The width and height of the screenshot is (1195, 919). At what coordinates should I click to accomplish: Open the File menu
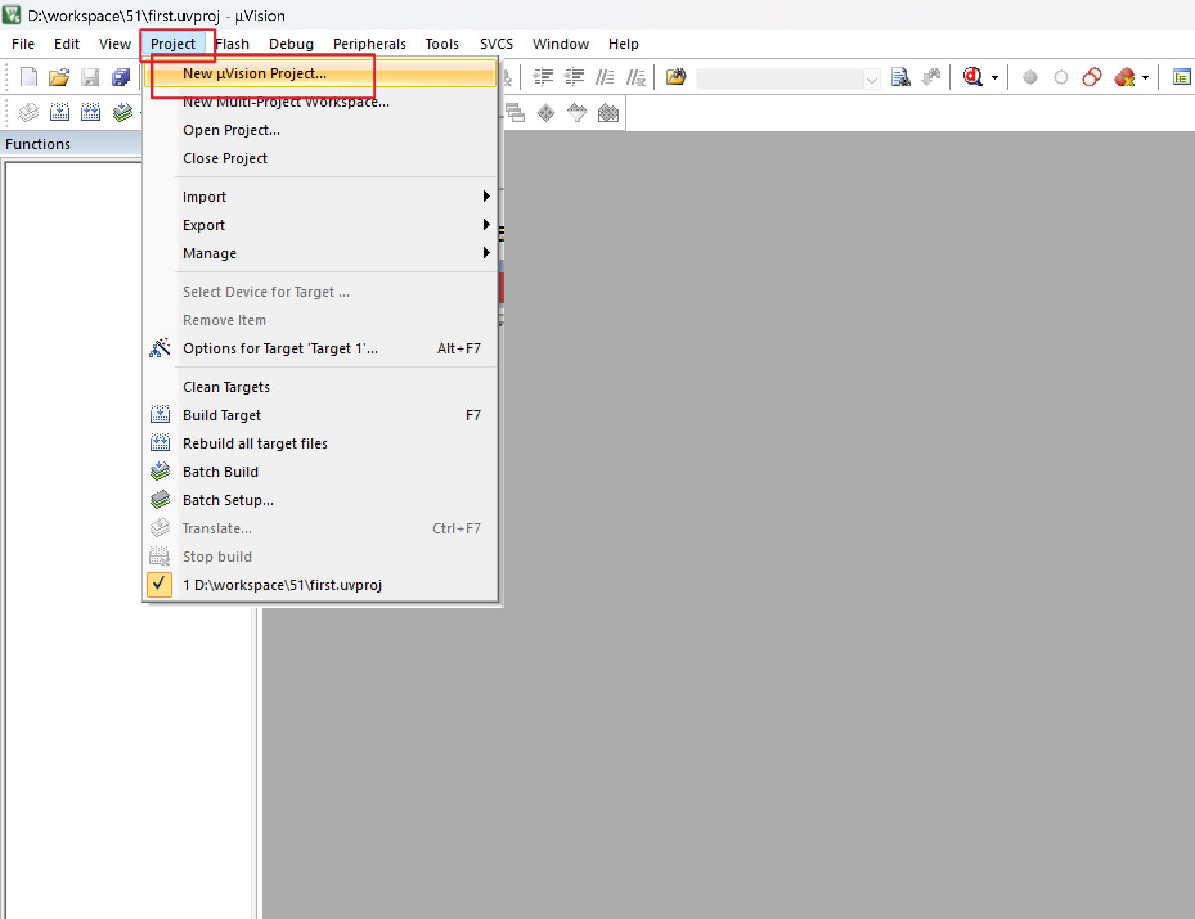(23, 44)
